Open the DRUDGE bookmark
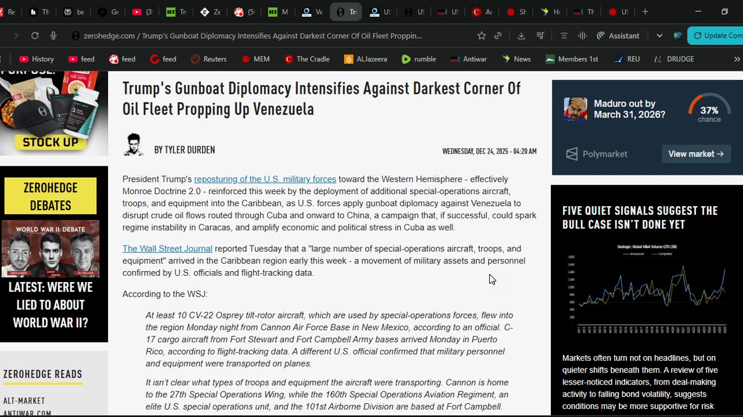 [x=673, y=59]
